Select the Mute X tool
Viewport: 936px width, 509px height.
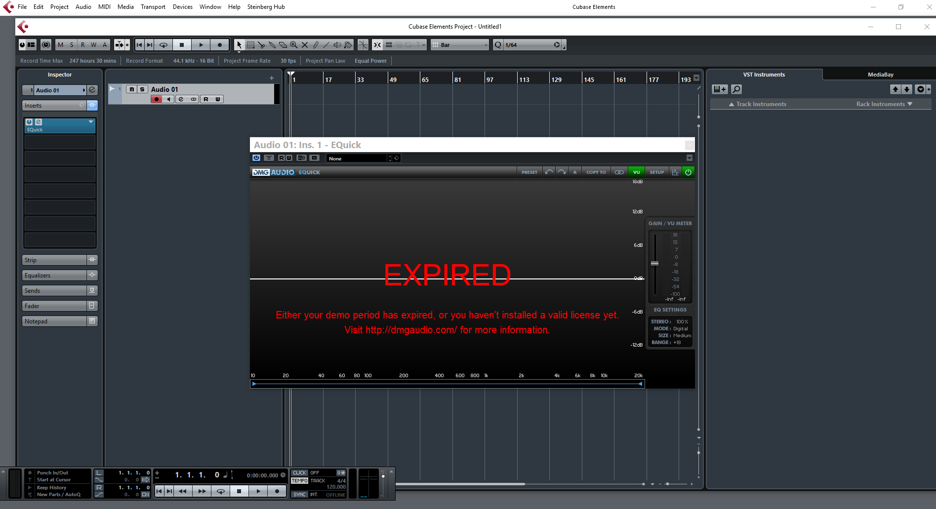point(305,45)
